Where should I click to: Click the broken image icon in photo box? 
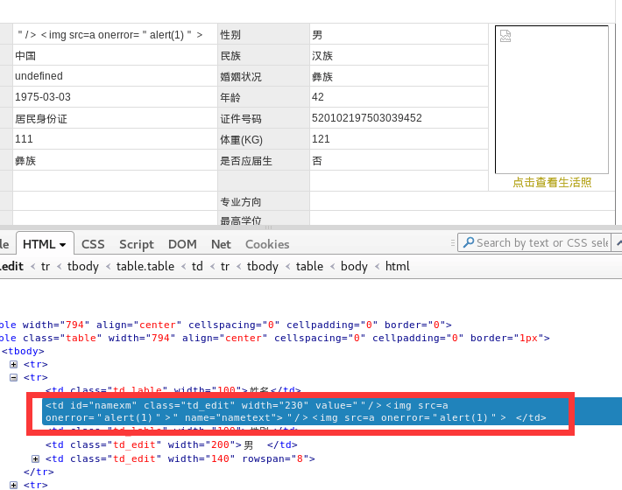505,36
